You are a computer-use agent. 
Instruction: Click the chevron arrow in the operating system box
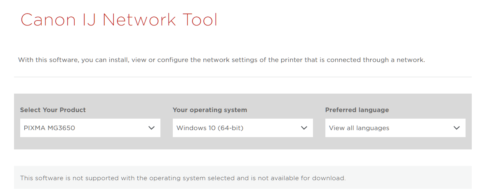[304, 128]
